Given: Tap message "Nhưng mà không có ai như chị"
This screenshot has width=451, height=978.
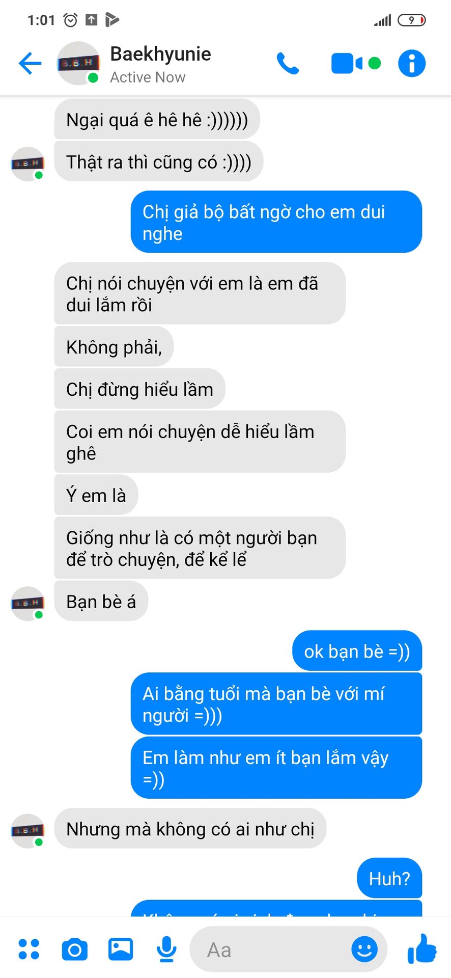Looking at the screenshot, I should click(x=190, y=829).
